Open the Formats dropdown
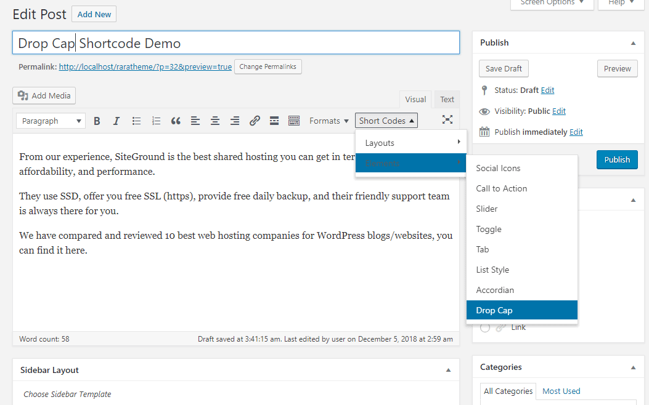This screenshot has width=649, height=405. click(329, 121)
